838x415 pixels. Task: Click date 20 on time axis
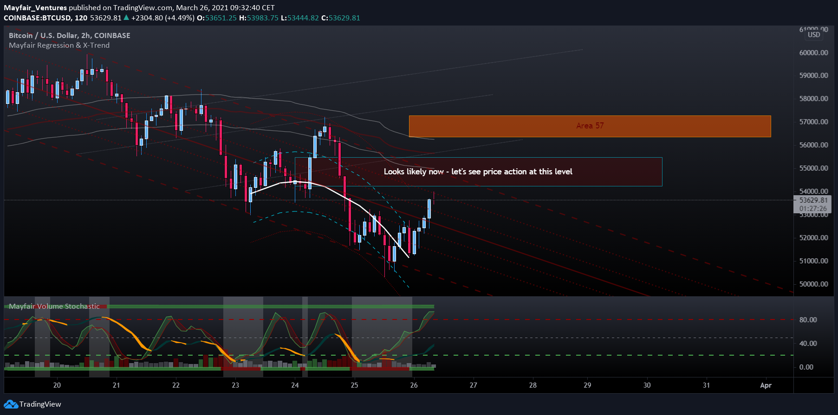(x=57, y=385)
